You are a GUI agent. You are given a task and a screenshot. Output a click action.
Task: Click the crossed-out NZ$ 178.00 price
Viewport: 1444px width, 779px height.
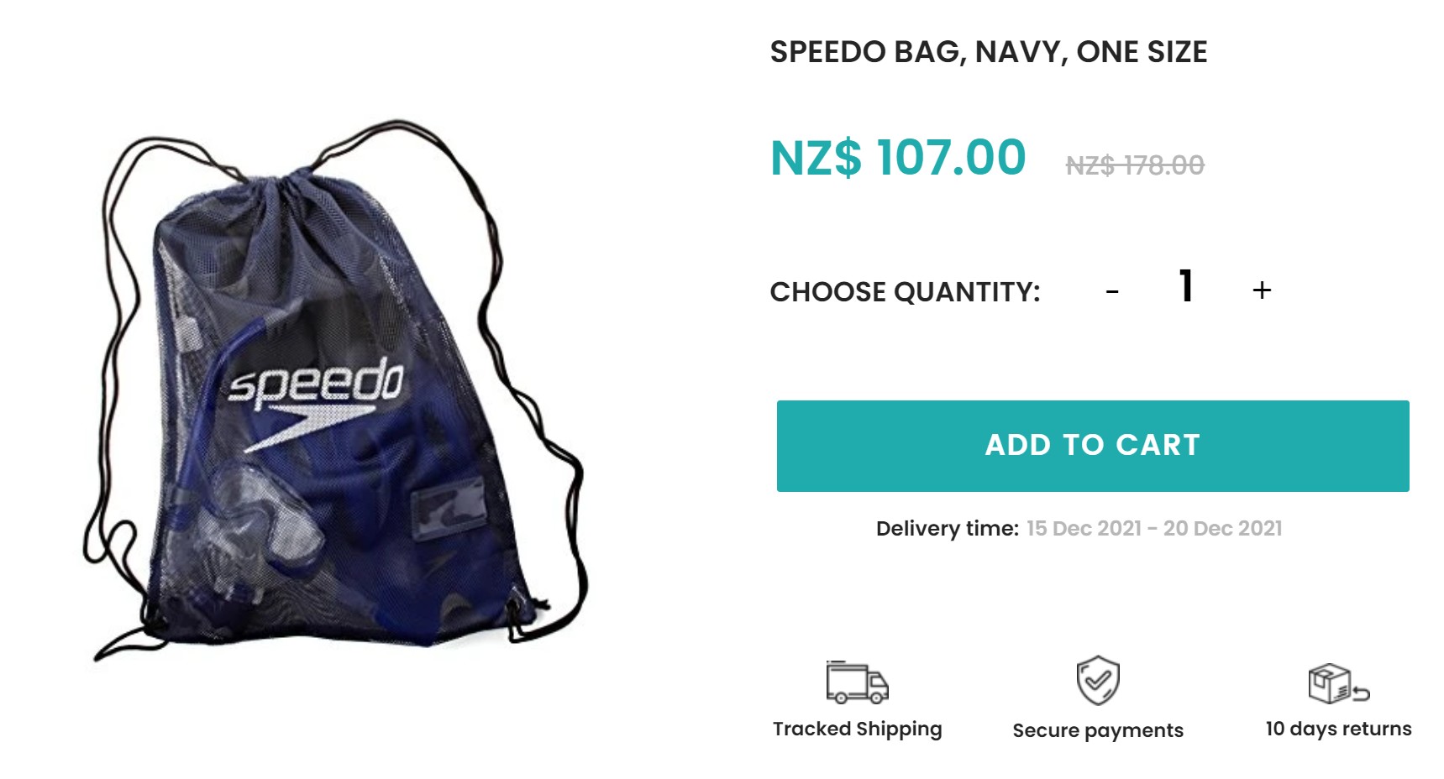1135,165
